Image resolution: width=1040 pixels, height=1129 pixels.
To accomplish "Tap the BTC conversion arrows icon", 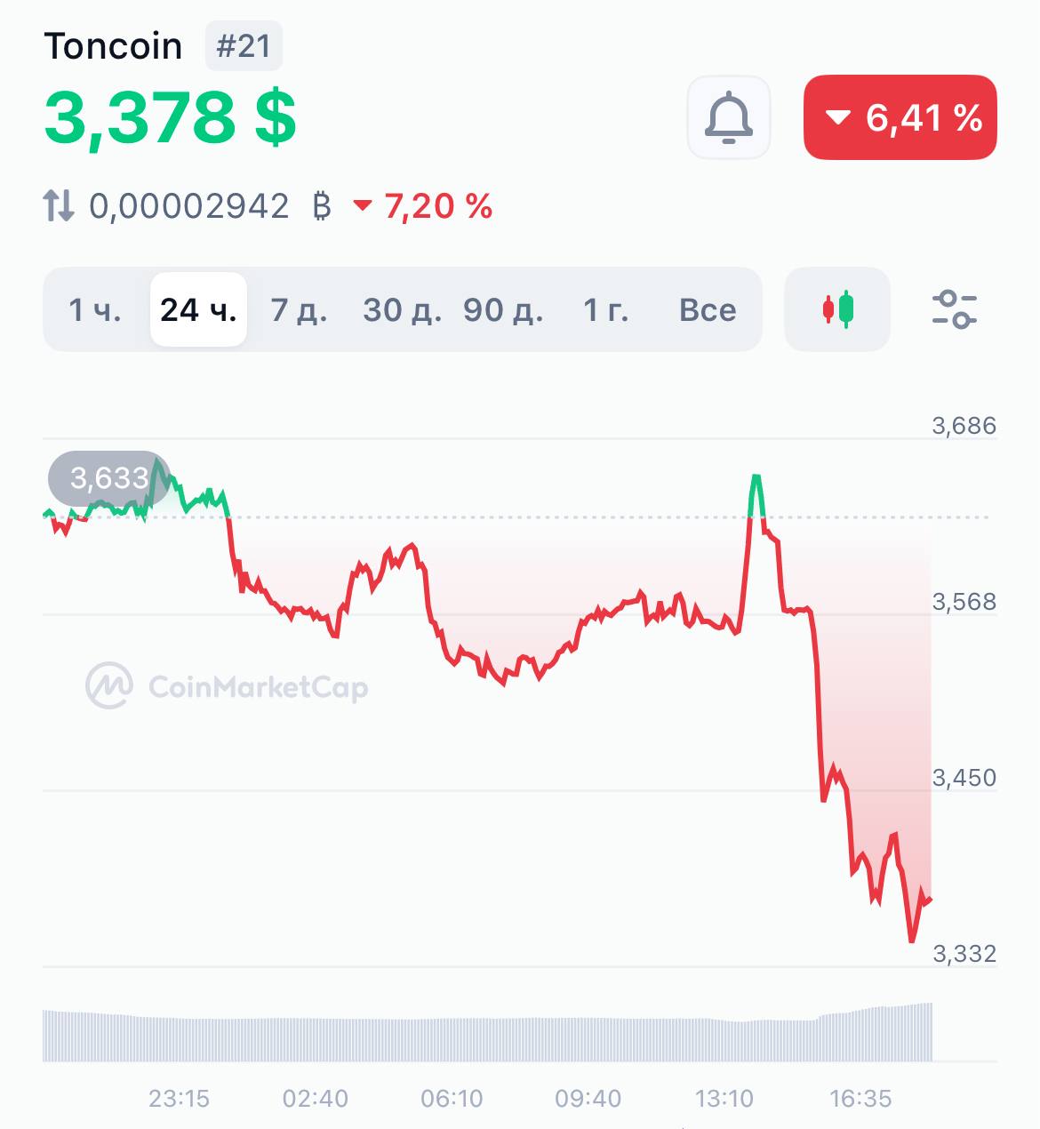I will [x=59, y=206].
